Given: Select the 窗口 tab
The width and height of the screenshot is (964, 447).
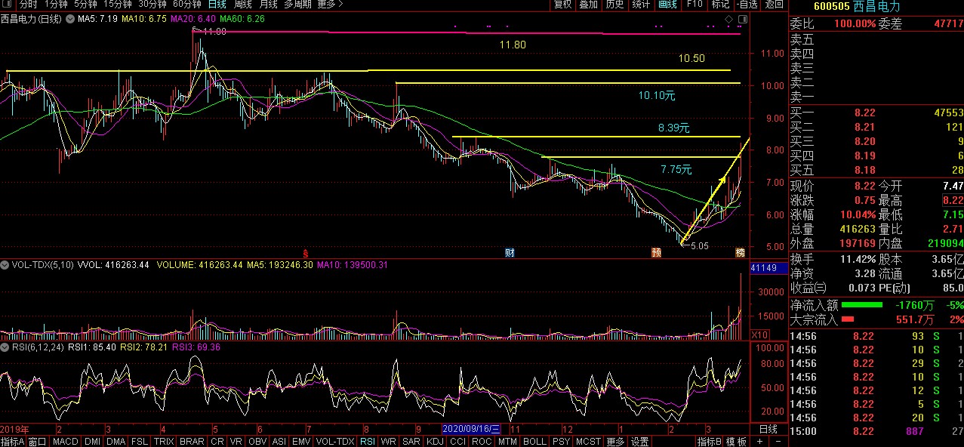Looking at the screenshot, I should (37, 442).
